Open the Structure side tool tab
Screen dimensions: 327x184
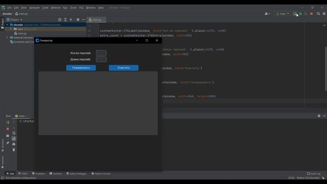[3, 145]
